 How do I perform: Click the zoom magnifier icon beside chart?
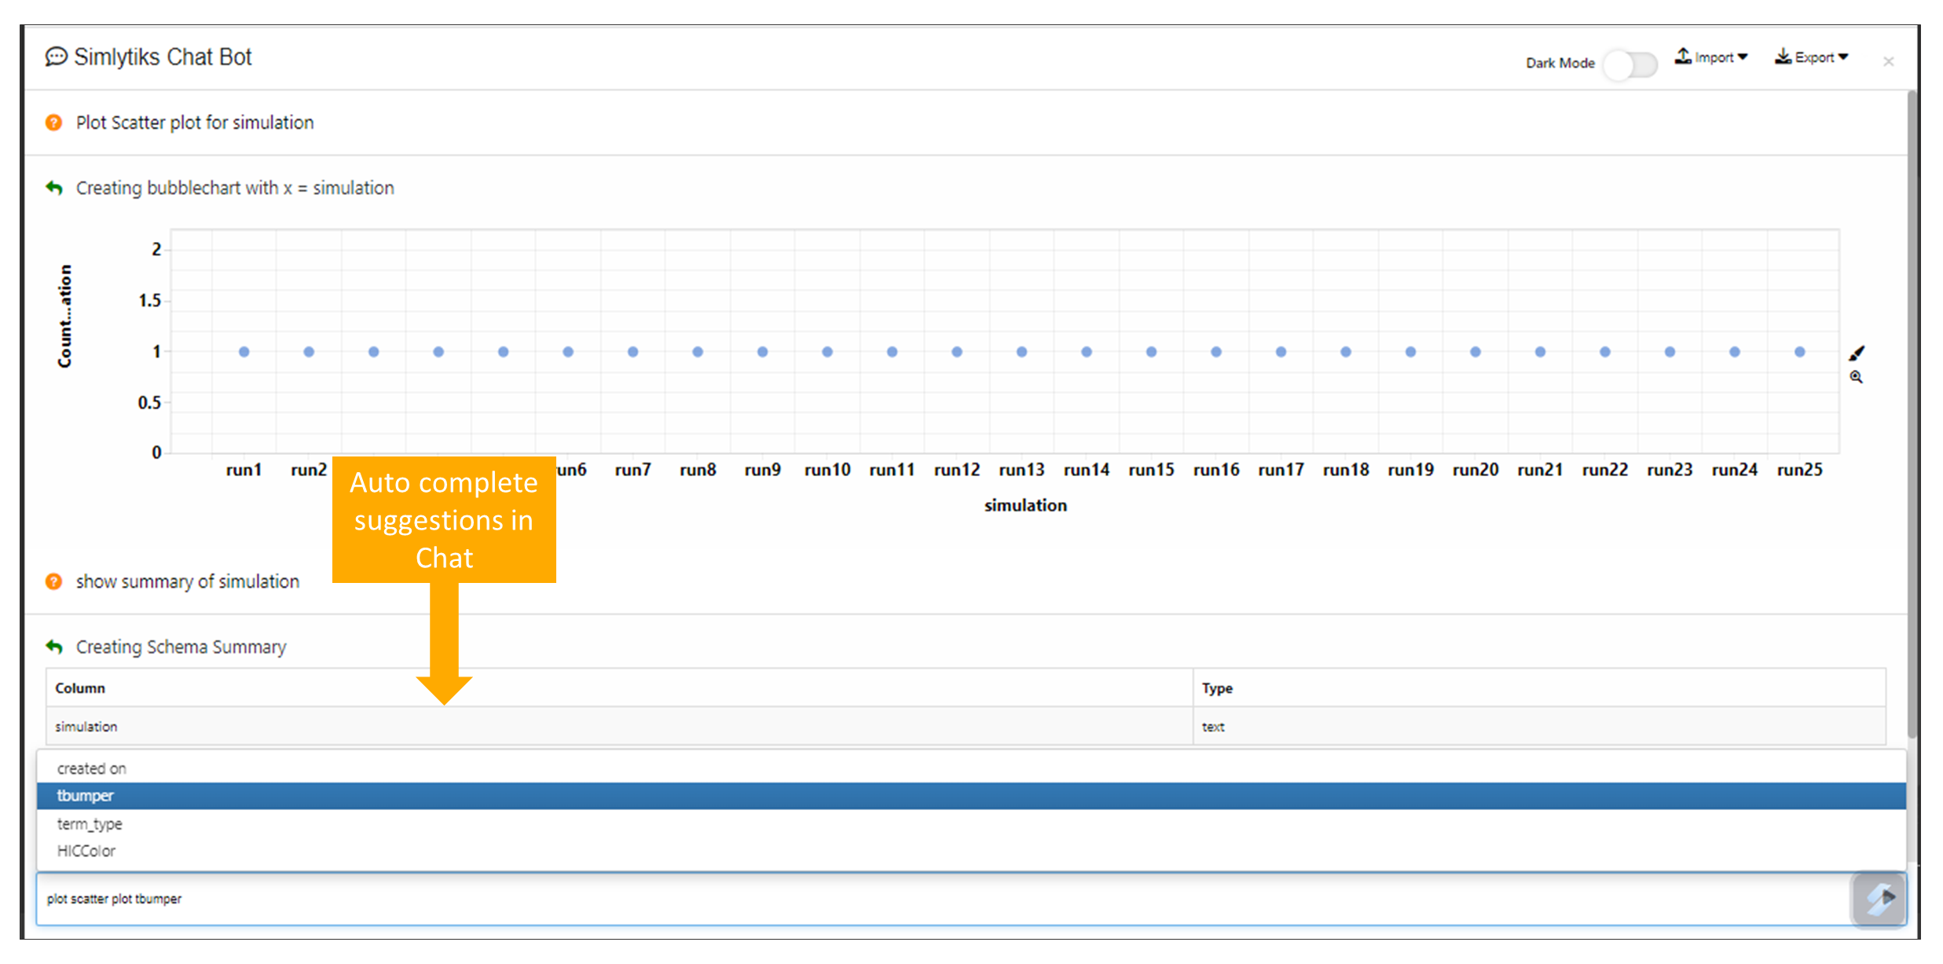coord(1856,377)
